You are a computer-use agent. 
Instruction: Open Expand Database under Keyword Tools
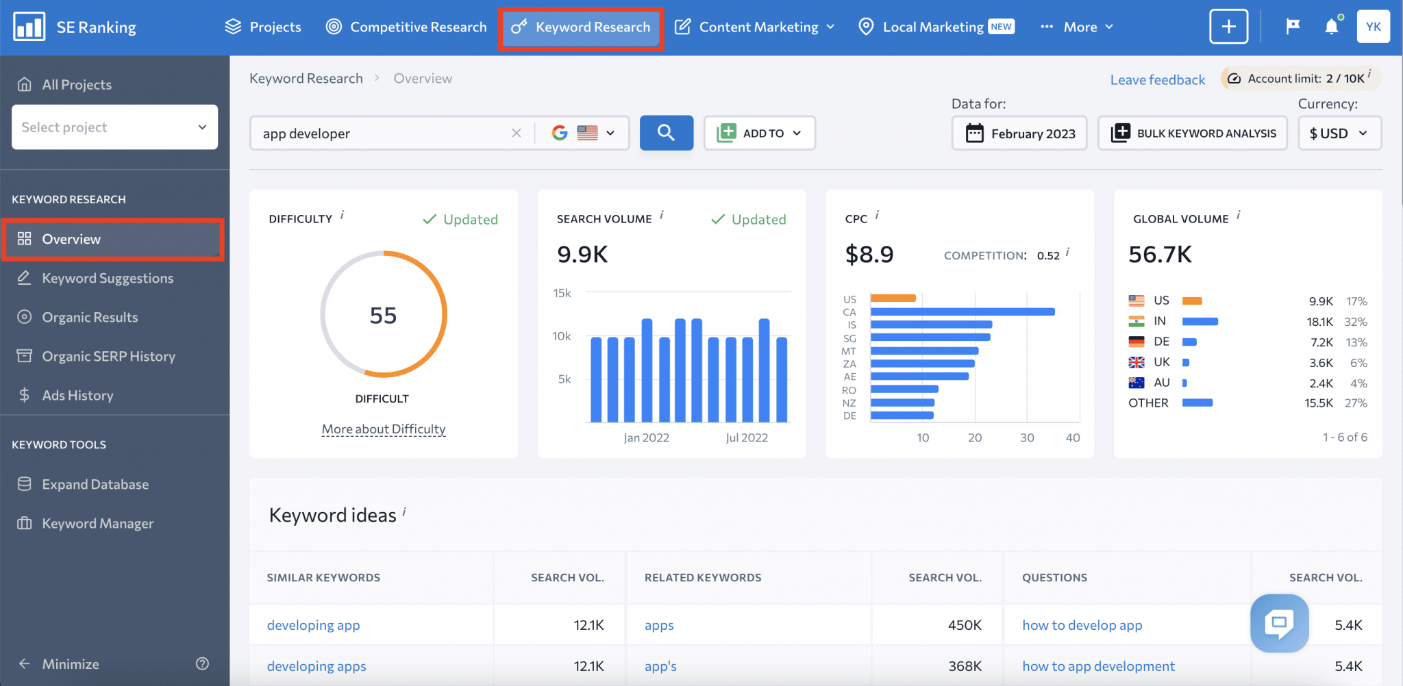tap(95, 483)
